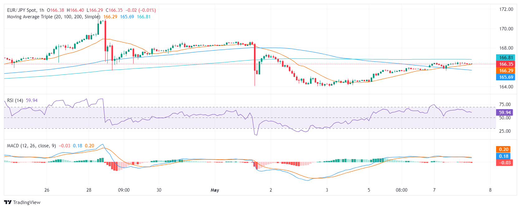This screenshot has height=209, width=521.
Task: Click the red 166.35 current price tag
Action: (x=506, y=64)
